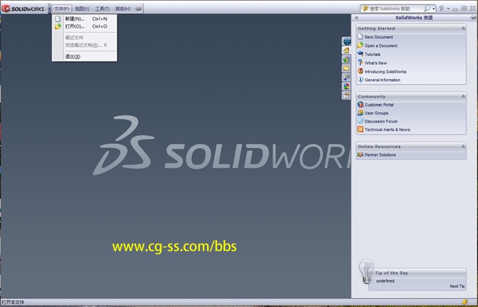Viewport: 478px width, 307px height.
Task: Click the Tutorials graduation cap icon
Action: 360,54
